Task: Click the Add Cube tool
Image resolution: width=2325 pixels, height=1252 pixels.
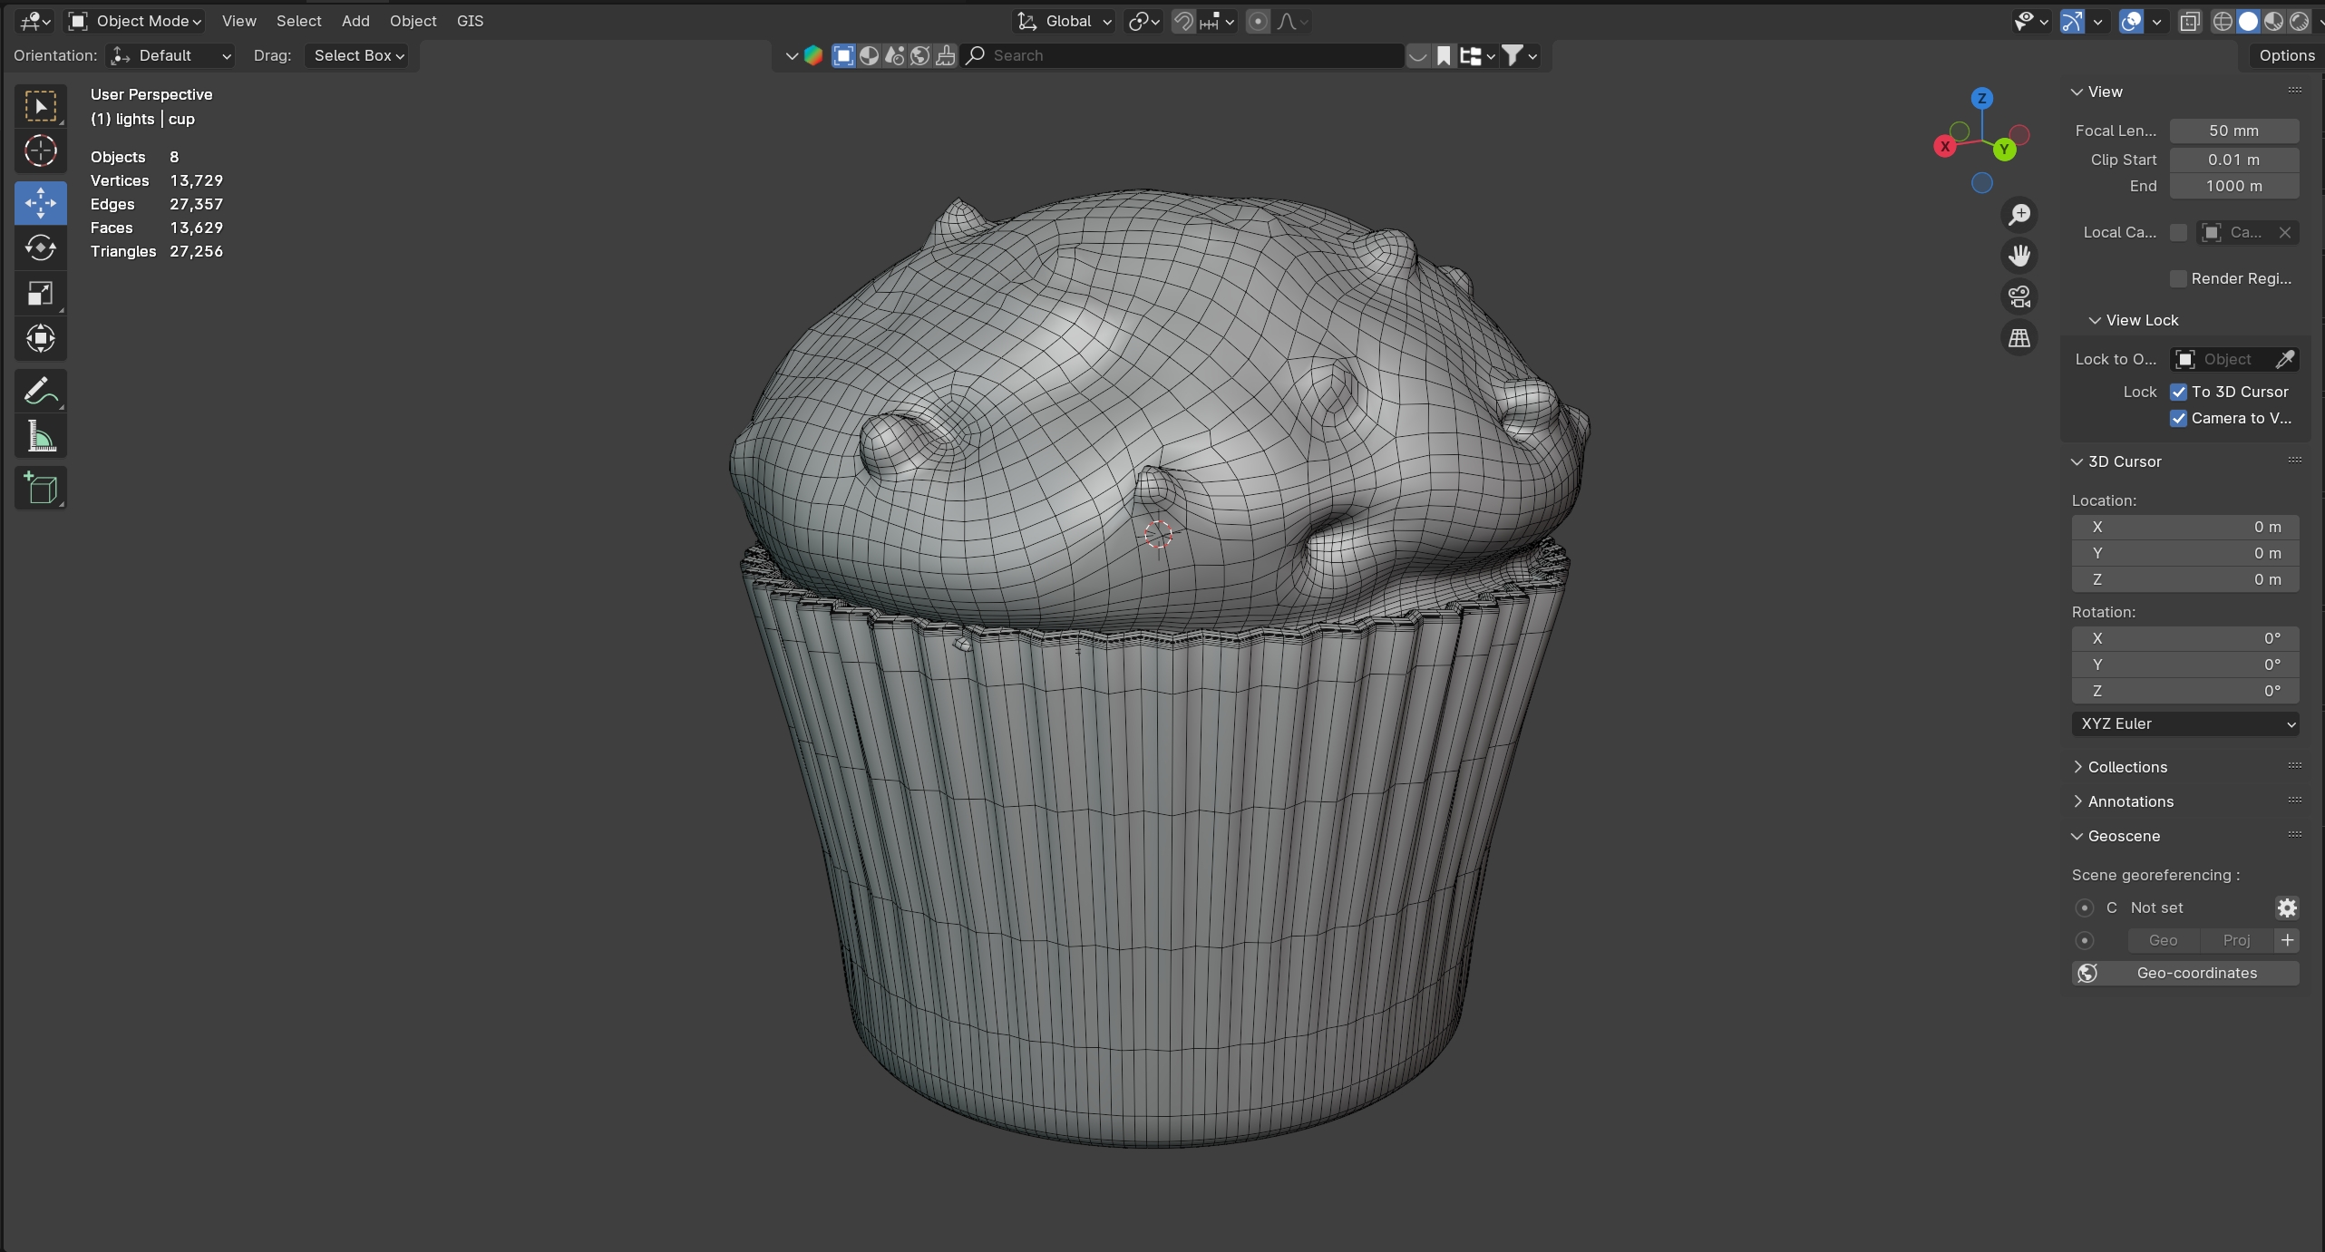Action: click(x=40, y=488)
